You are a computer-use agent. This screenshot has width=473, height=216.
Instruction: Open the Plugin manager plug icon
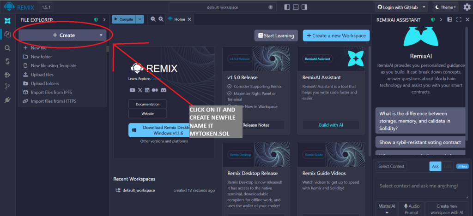[x=7, y=99]
